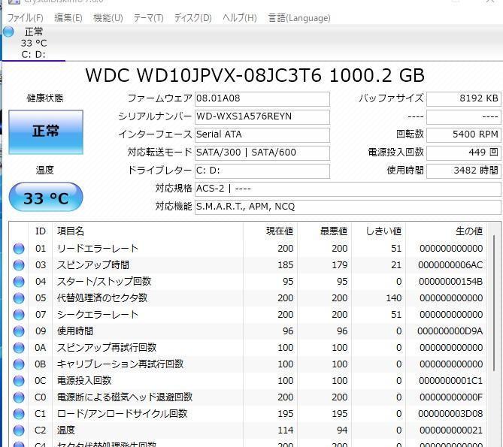503x447 pixels.
Task: Click raw value 0000000006AC
Action: [450, 265]
